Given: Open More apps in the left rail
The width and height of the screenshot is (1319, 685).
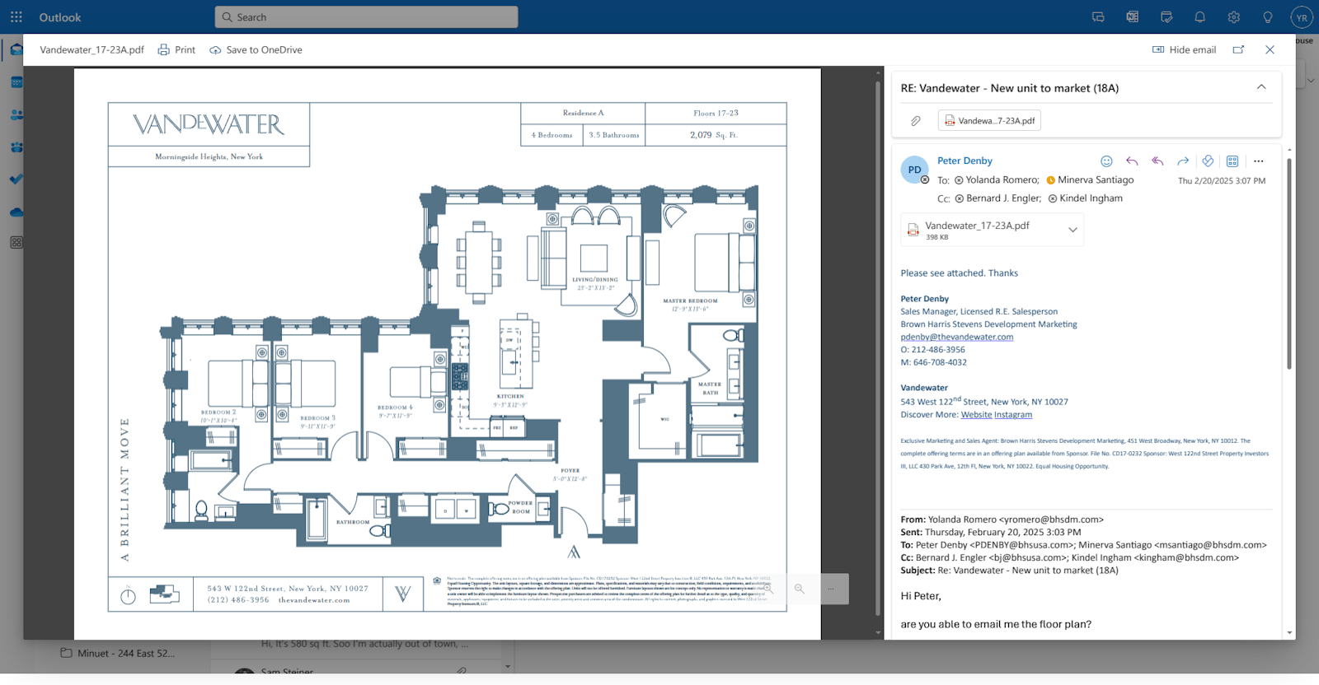Looking at the screenshot, I should point(16,243).
